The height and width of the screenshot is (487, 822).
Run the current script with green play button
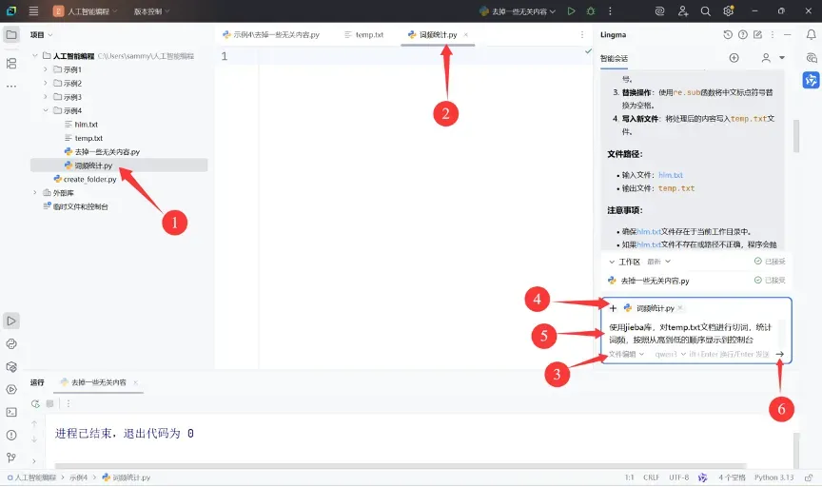coord(572,11)
